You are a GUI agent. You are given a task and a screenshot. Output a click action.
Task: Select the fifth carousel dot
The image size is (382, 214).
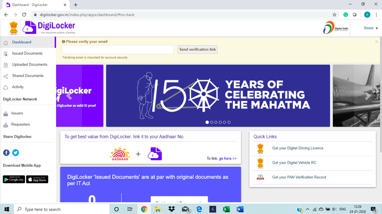tap(225, 122)
